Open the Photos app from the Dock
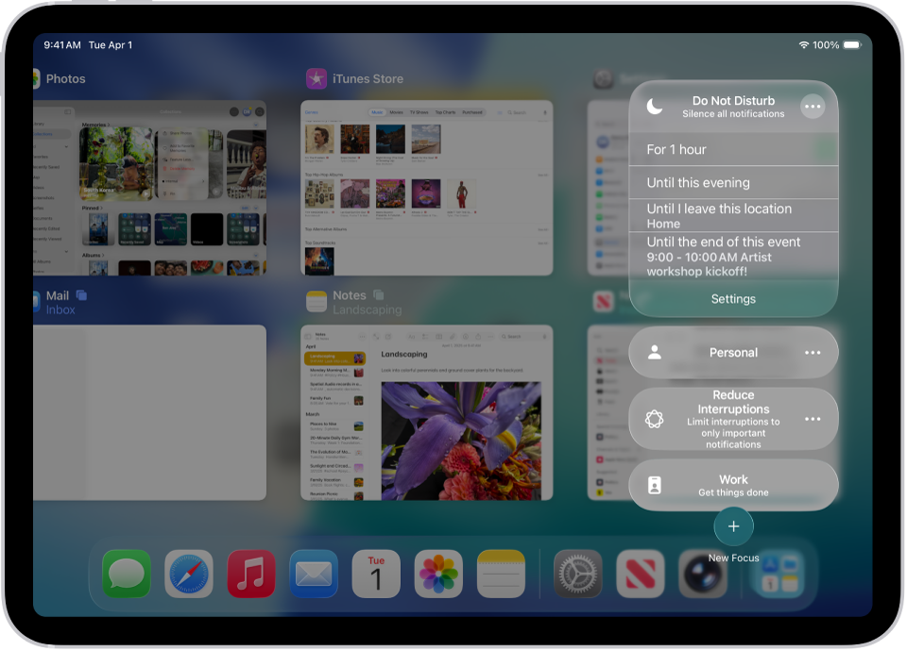The height and width of the screenshot is (651, 907). coord(437,574)
